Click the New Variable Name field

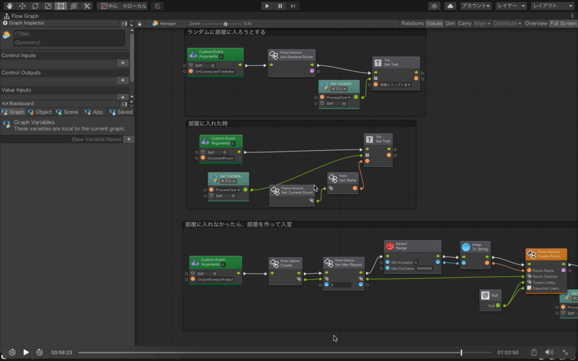pos(62,139)
